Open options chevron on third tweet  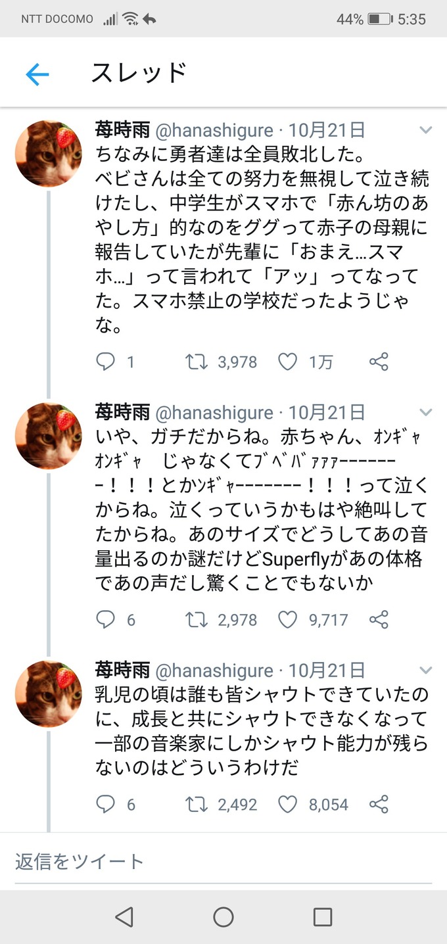coord(426,671)
